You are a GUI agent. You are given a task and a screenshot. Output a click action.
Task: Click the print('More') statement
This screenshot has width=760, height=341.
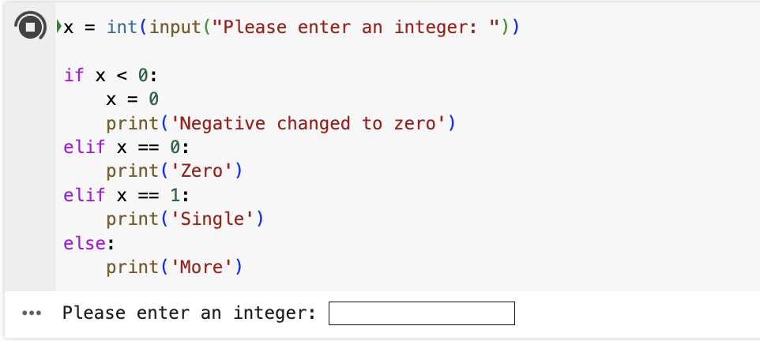point(174,268)
